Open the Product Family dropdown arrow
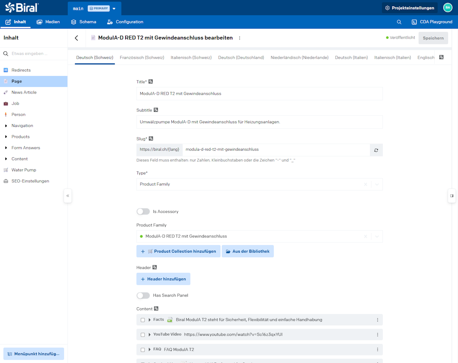 click(x=377, y=237)
